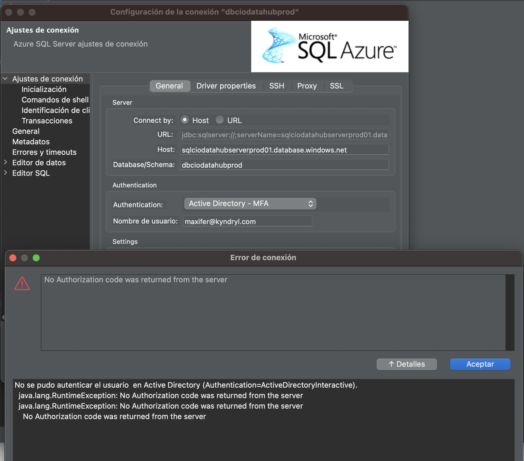Switch to the Driver properties tab
The image size is (524, 461).
pyautogui.click(x=226, y=86)
